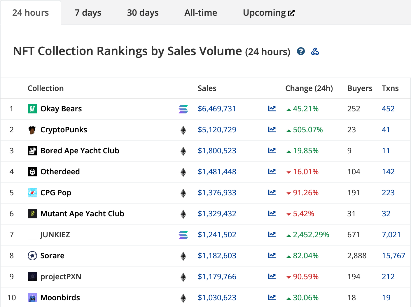Click the webhook icon next to the title
Screen dimensions: 411x307
pos(315,52)
